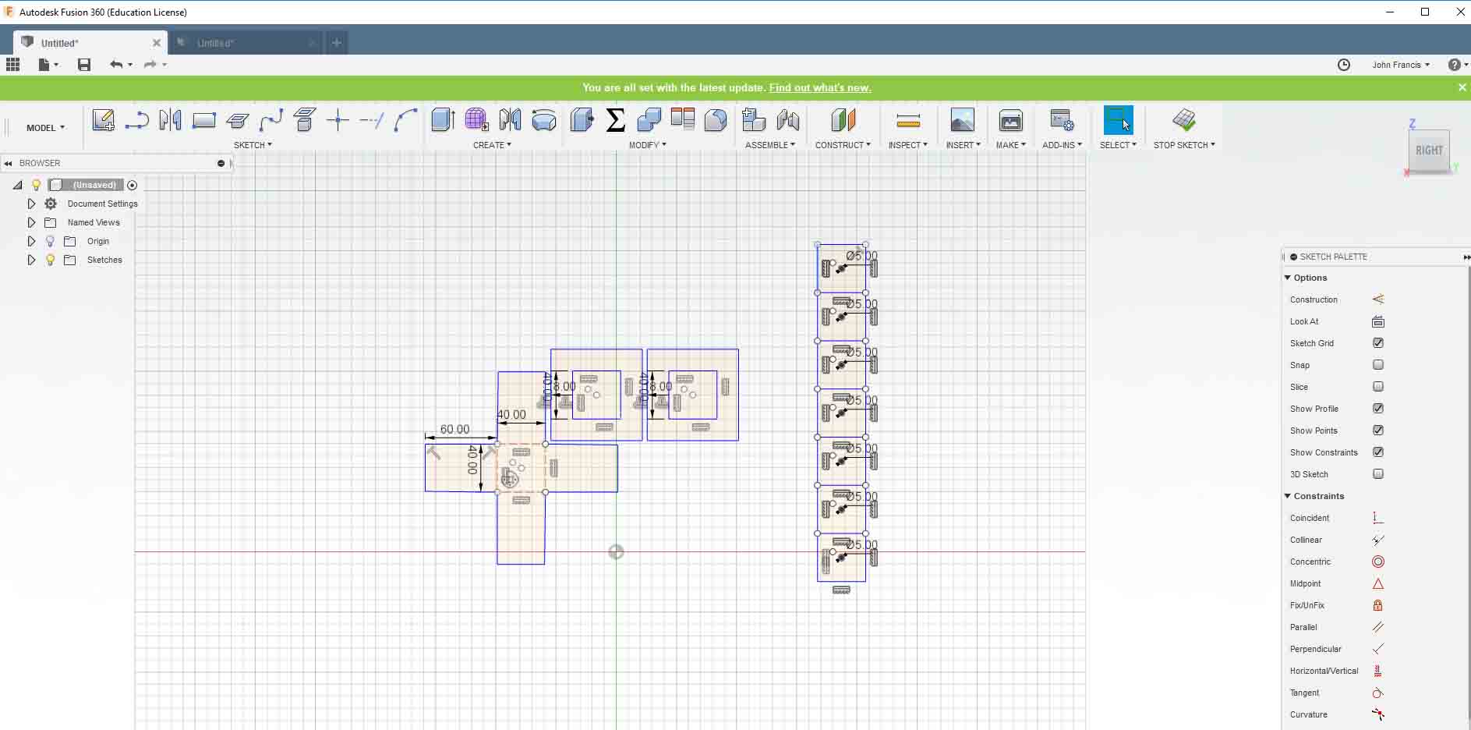Toggle the Show Profile checkbox

pos(1378,409)
